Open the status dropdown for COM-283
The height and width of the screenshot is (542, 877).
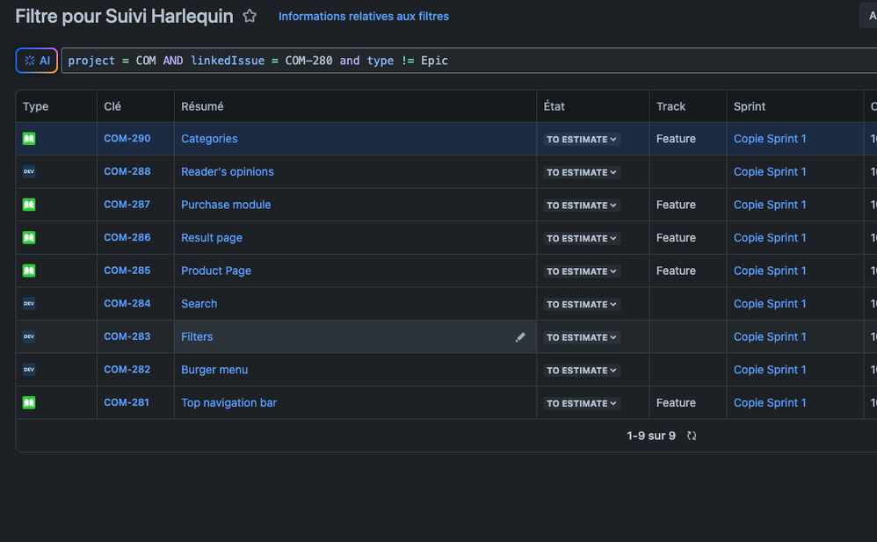[582, 337]
